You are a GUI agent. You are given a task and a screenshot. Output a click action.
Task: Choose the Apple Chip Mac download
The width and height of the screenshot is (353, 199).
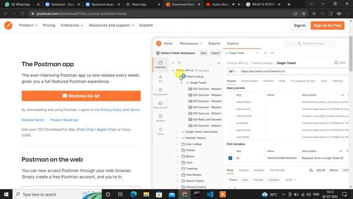point(106,129)
